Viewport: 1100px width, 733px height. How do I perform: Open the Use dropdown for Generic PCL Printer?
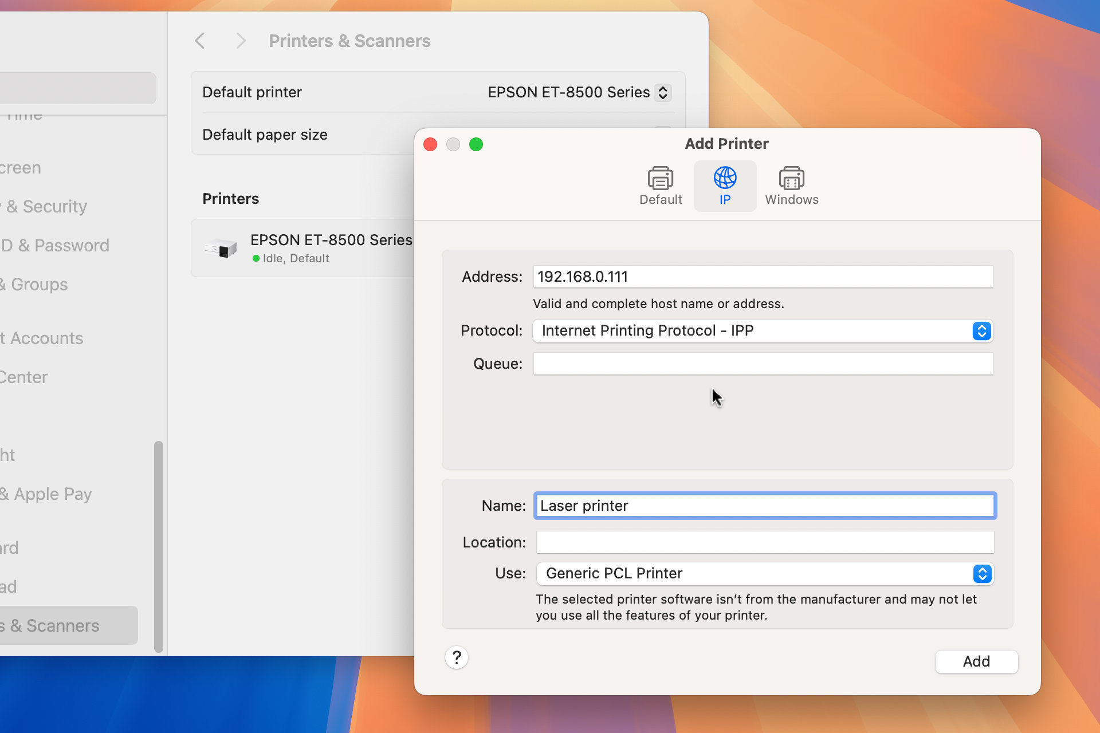pos(765,573)
